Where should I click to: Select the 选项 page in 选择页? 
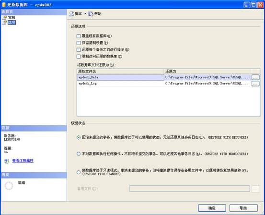point(12,23)
